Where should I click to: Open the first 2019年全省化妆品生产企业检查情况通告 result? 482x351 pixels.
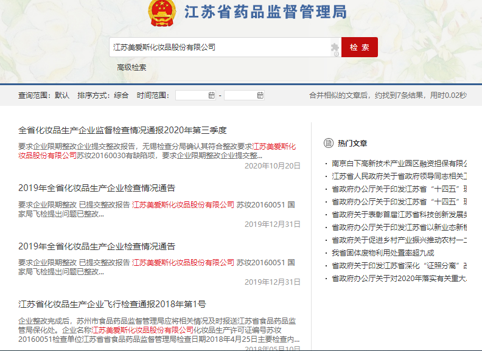coord(97,188)
